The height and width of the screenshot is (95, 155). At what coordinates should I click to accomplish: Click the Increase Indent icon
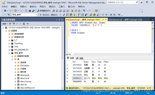pos(114,15)
